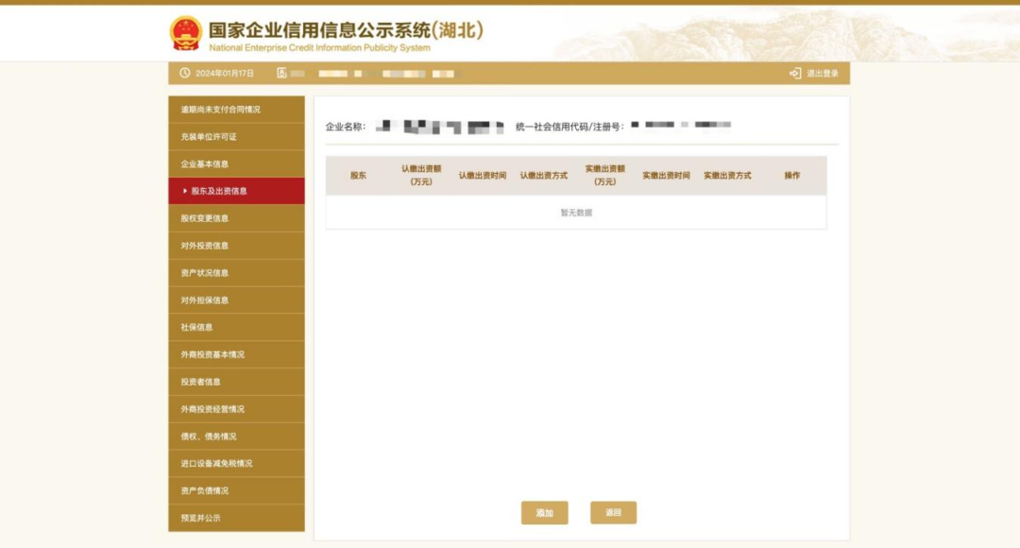Click the 国家企业信用信息公示系统 site title
This screenshot has width=1020, height=548.
coord(346,30)
